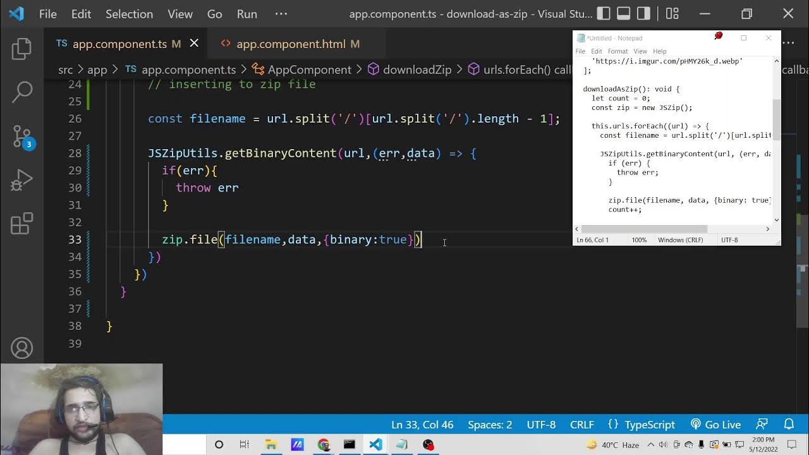The height and width of the screenshot is (455, 809).
Task: Open the Extensions view
Action: 21,224
